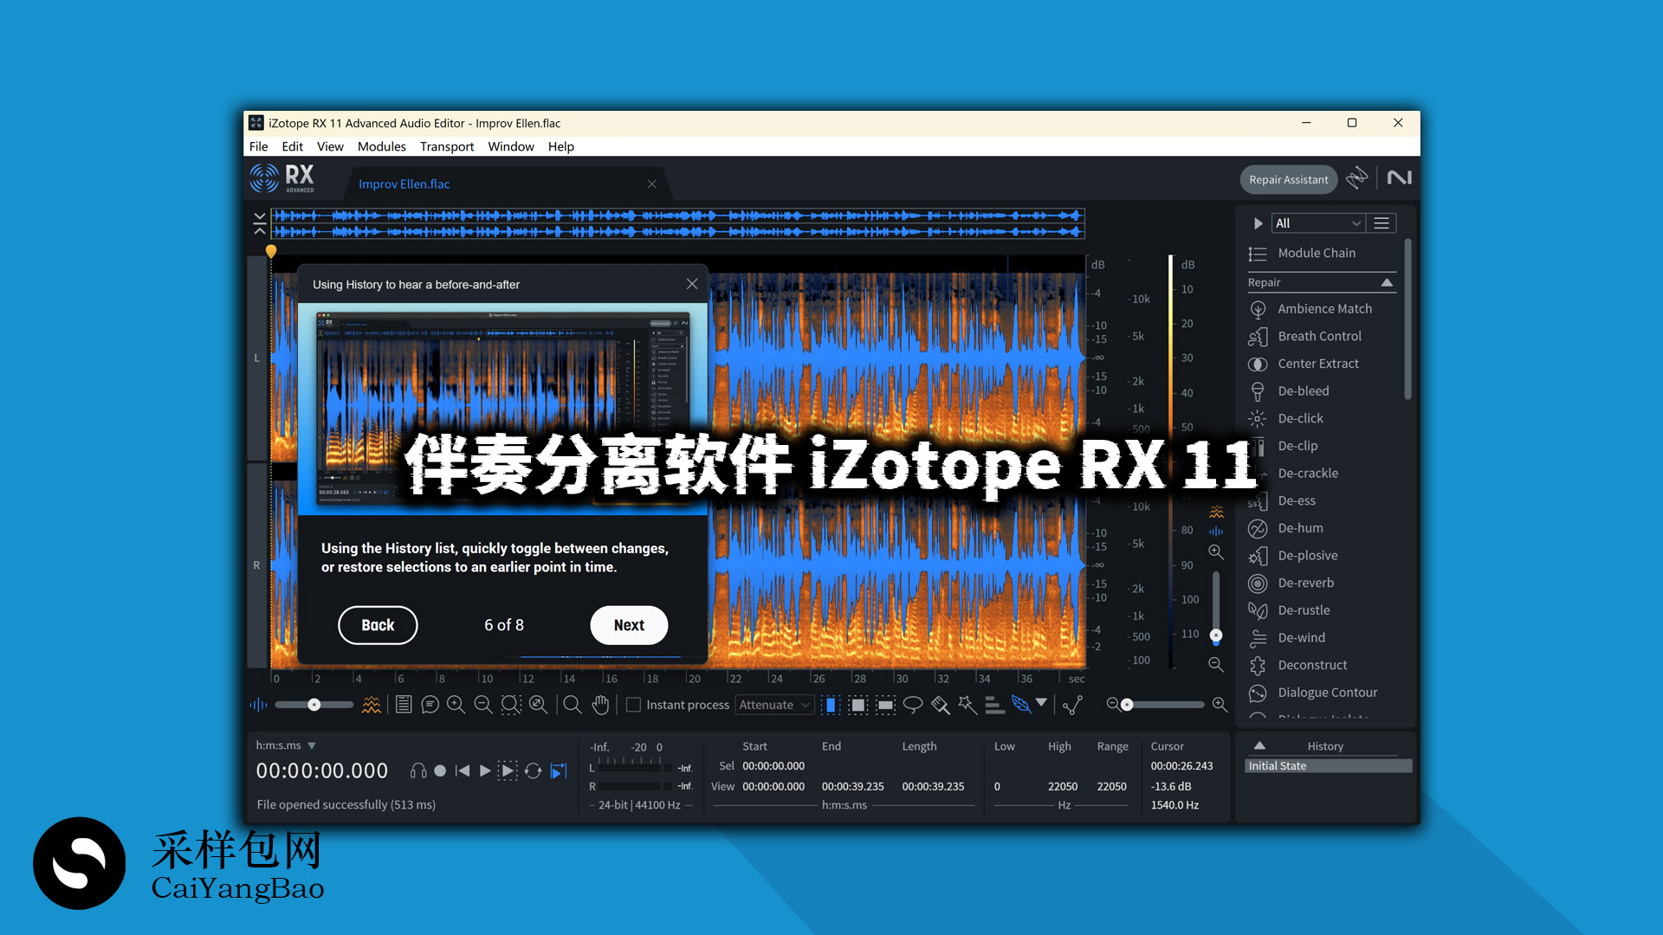Image resolution: width=1663 pixels, height=935 pixels.
Task: Collapse the Repair module group
Action: click(x=1388, y=282)
